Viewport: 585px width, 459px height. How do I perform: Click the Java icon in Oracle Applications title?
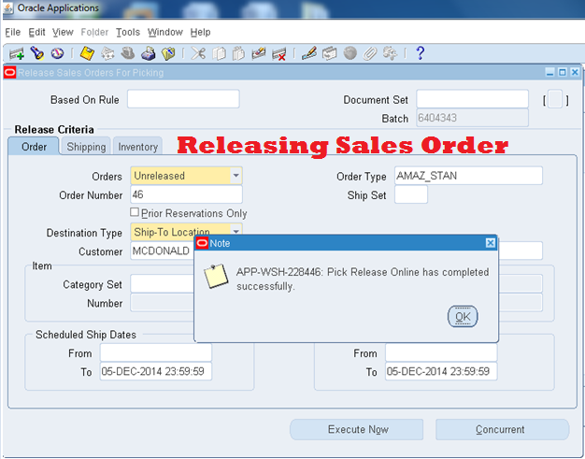click(8, 7)
